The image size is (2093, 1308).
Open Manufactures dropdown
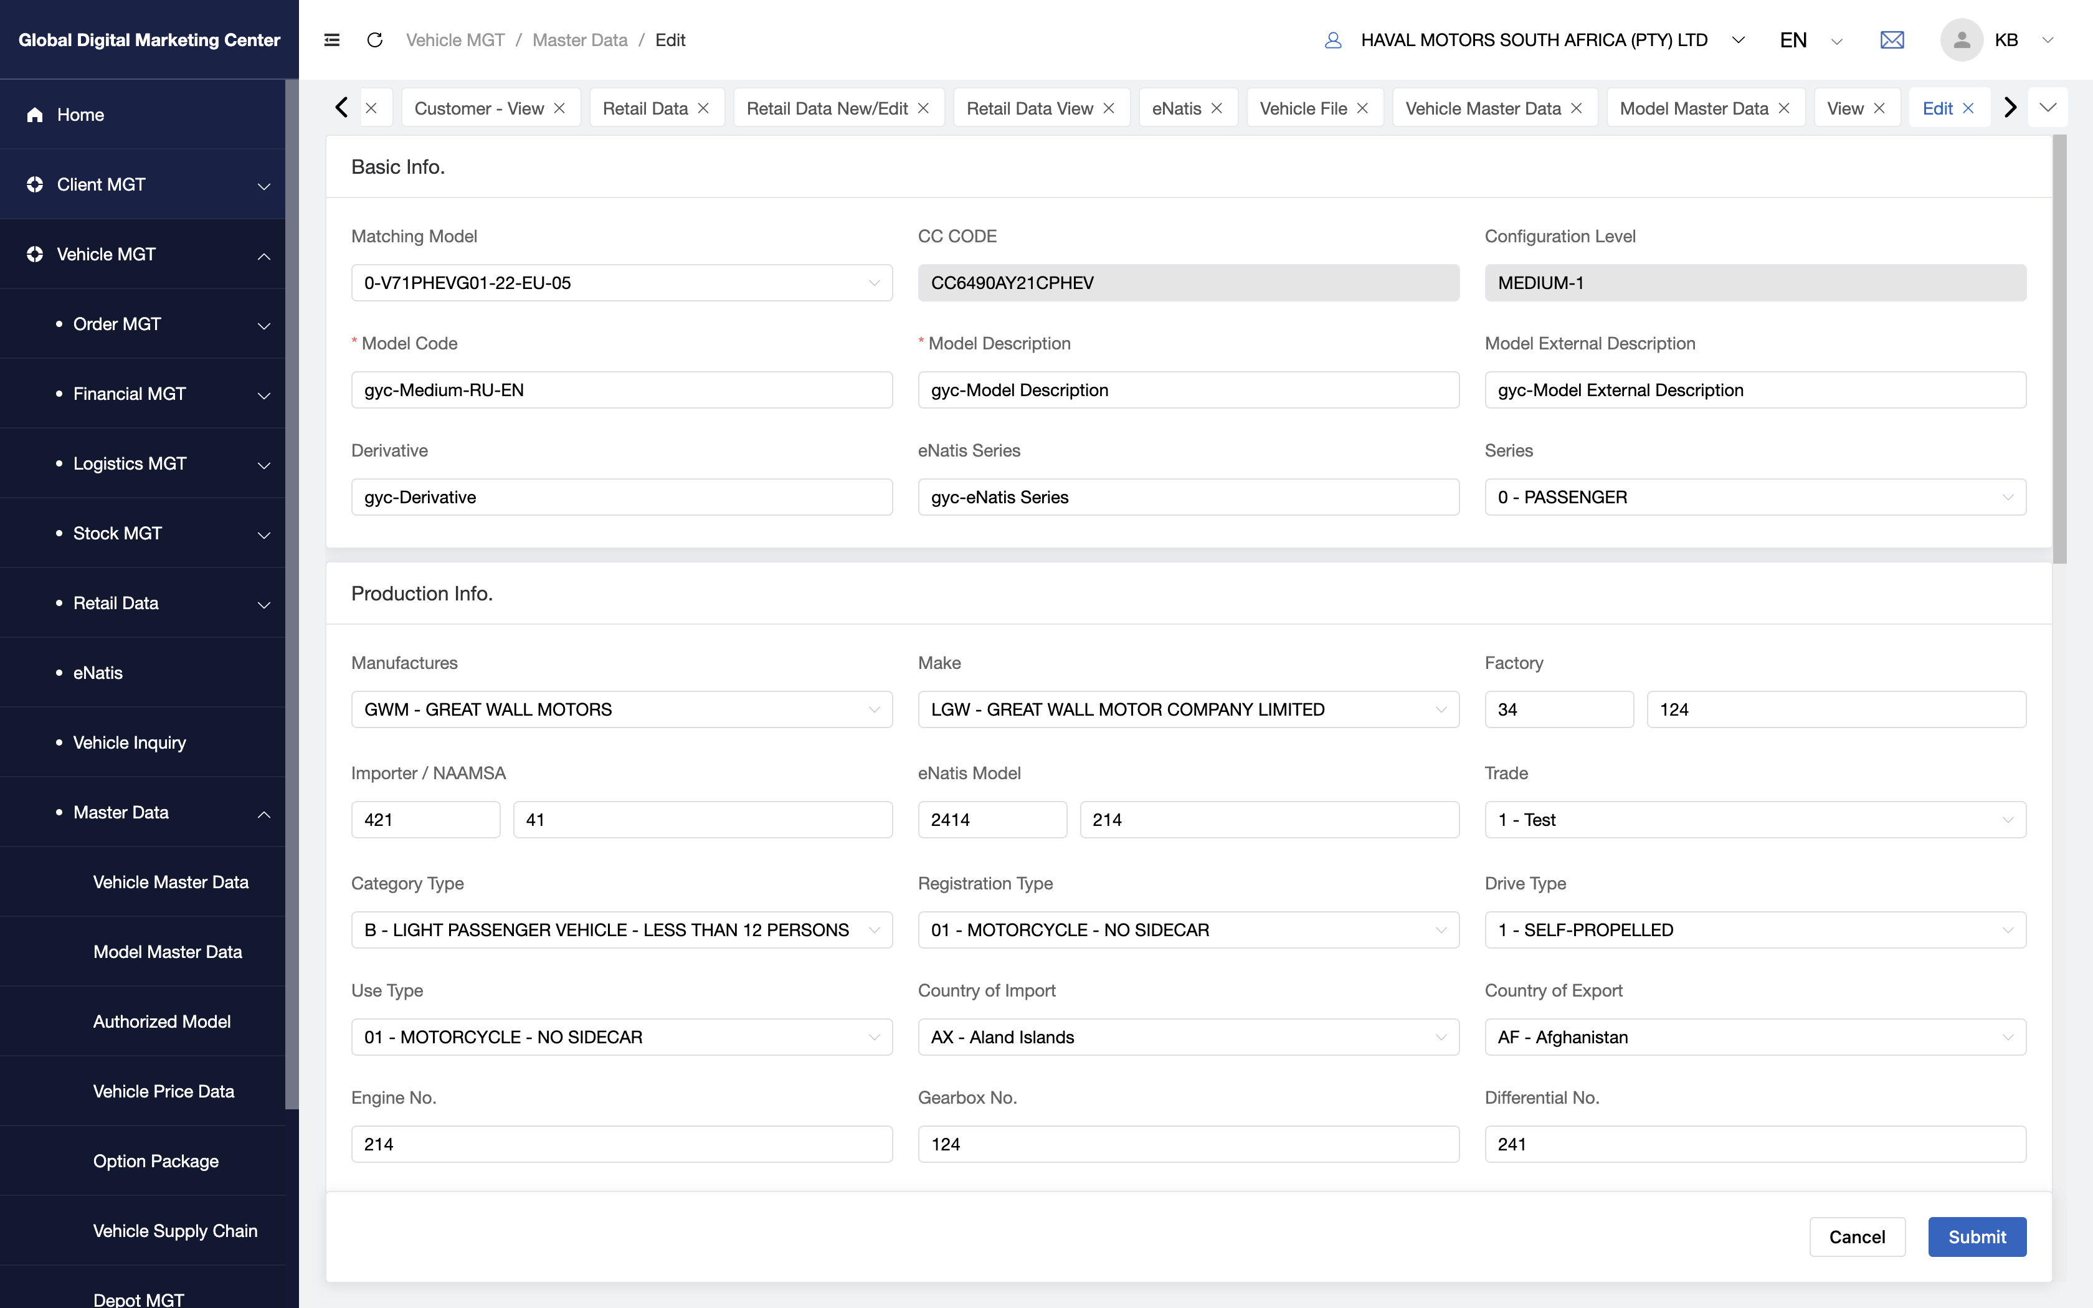point(622,709)
